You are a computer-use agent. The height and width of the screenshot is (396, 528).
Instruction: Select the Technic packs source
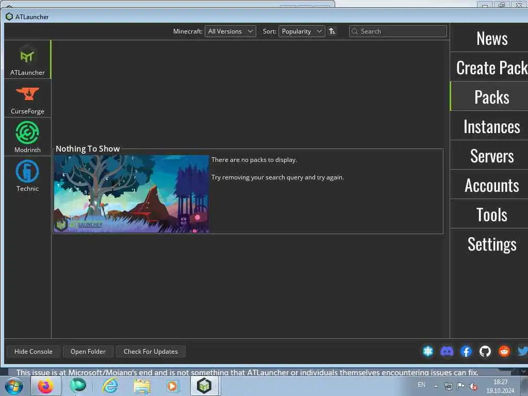tap(27, 176)
